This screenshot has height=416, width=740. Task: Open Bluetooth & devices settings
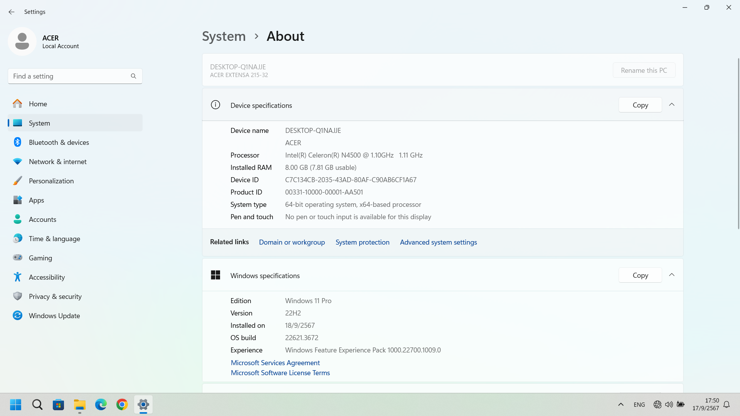(x=75, y=142)
